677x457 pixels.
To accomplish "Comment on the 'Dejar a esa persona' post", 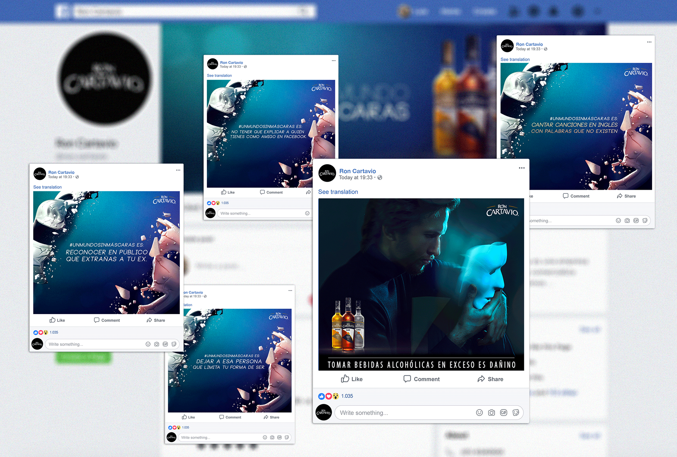I will click(x=230, y=417).
